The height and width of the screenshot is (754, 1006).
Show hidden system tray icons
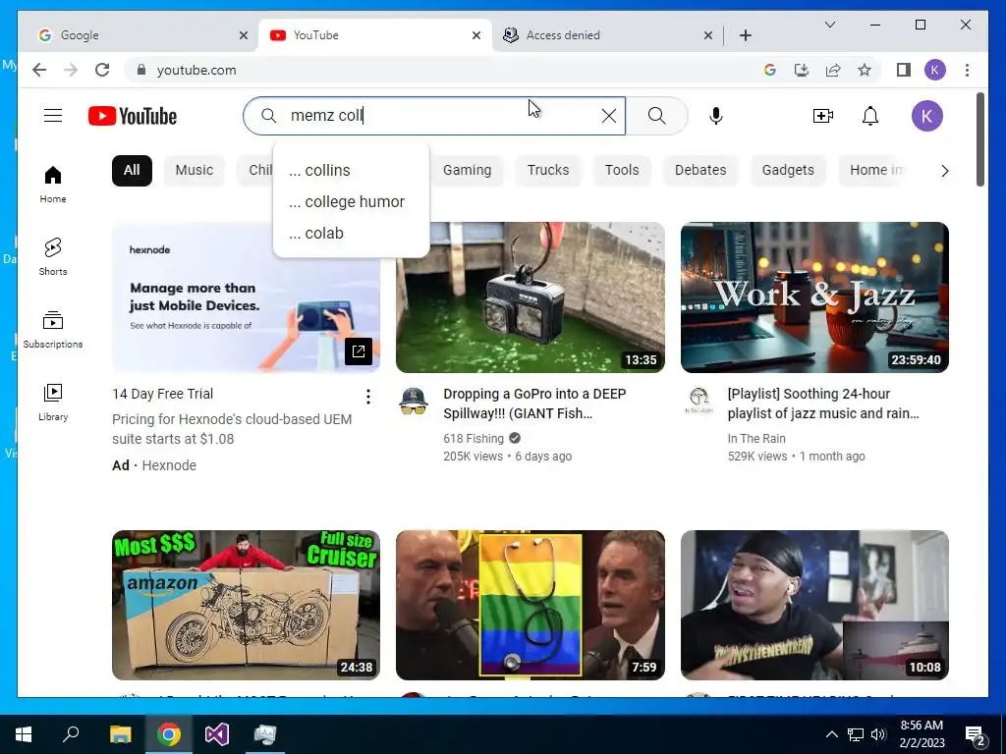click(831, 734)
